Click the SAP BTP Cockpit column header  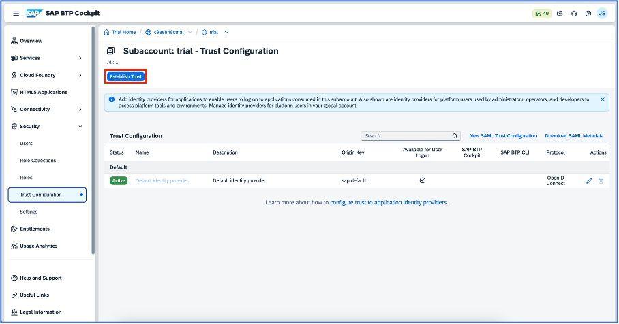(472, 152)
